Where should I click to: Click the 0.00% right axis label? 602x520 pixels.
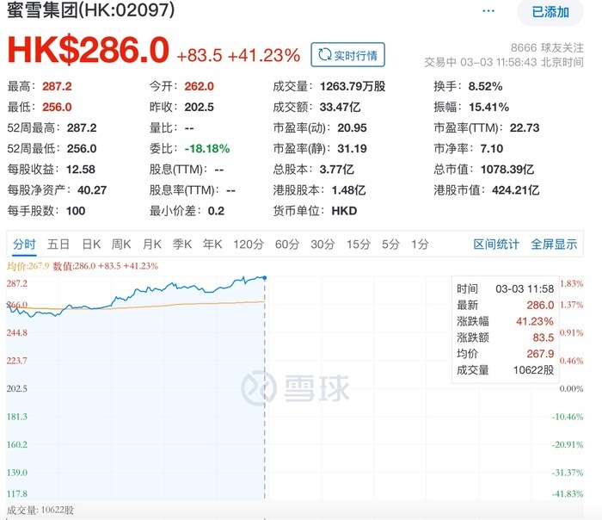571,388
